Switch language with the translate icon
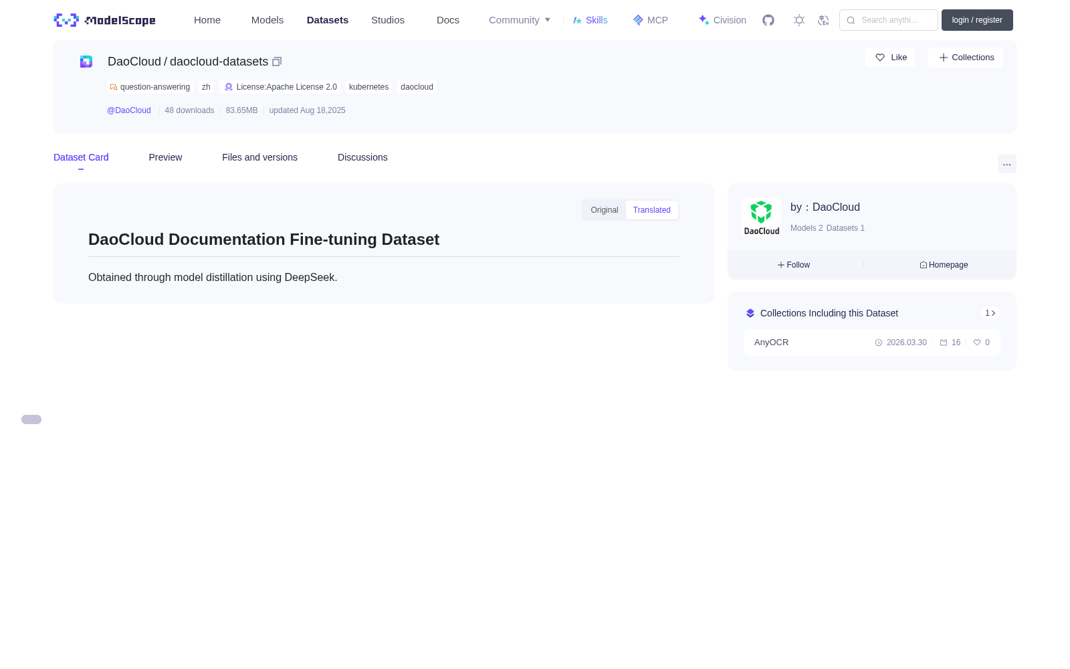This screenshot has height=669, width=1070. pos(823,20)
